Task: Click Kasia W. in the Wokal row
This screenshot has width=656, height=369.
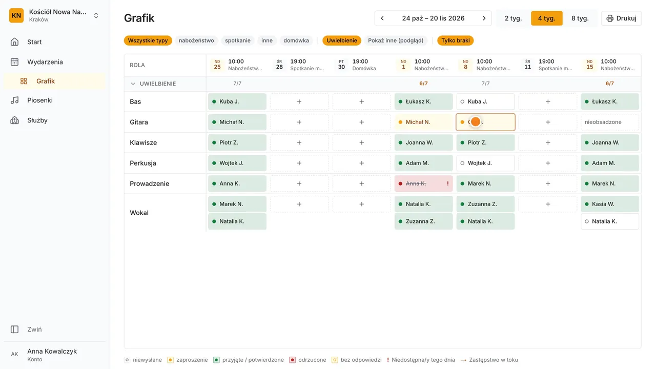Action: click(x=610, y=204)
